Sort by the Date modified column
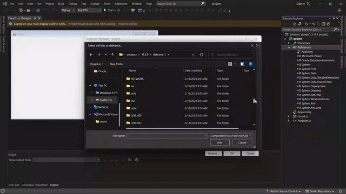346x194 pixels. [x=194, y=71]
